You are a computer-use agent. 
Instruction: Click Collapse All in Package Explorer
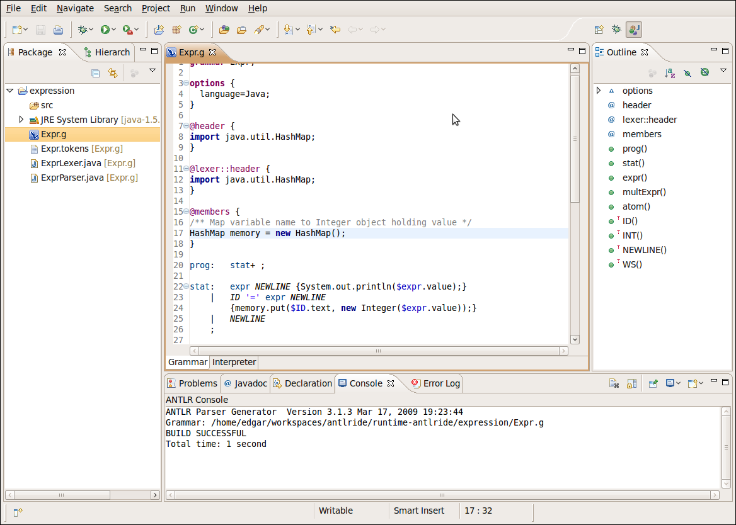[96, 73]
